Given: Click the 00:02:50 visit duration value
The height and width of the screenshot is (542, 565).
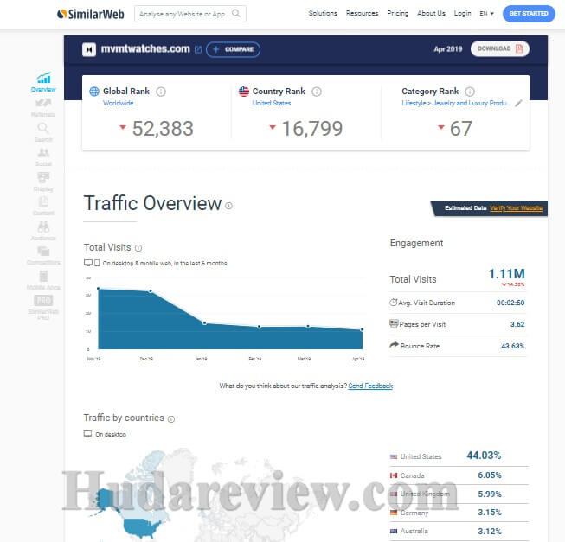Looking at the screenshot, I should click(510, 303).
